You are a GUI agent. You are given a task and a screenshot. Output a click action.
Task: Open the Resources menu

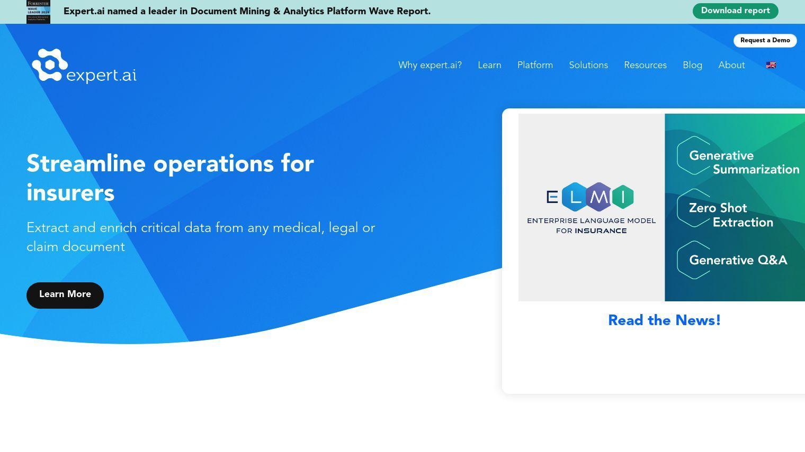coord(645,65)
